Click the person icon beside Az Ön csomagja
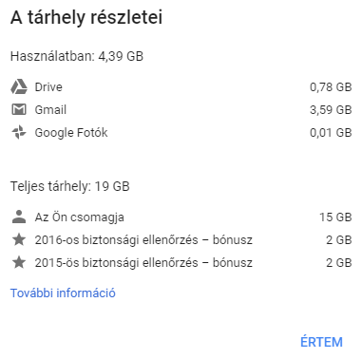 point(19,217)
